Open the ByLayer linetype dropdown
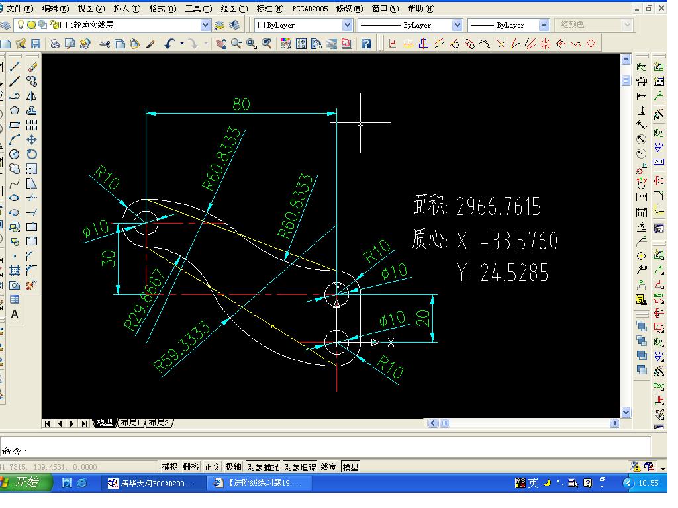The height and width of the screenshot is (508, 678). pos(457,25)
